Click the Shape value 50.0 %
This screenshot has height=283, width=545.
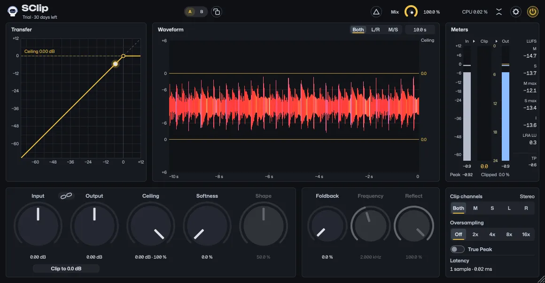[264, 257]
